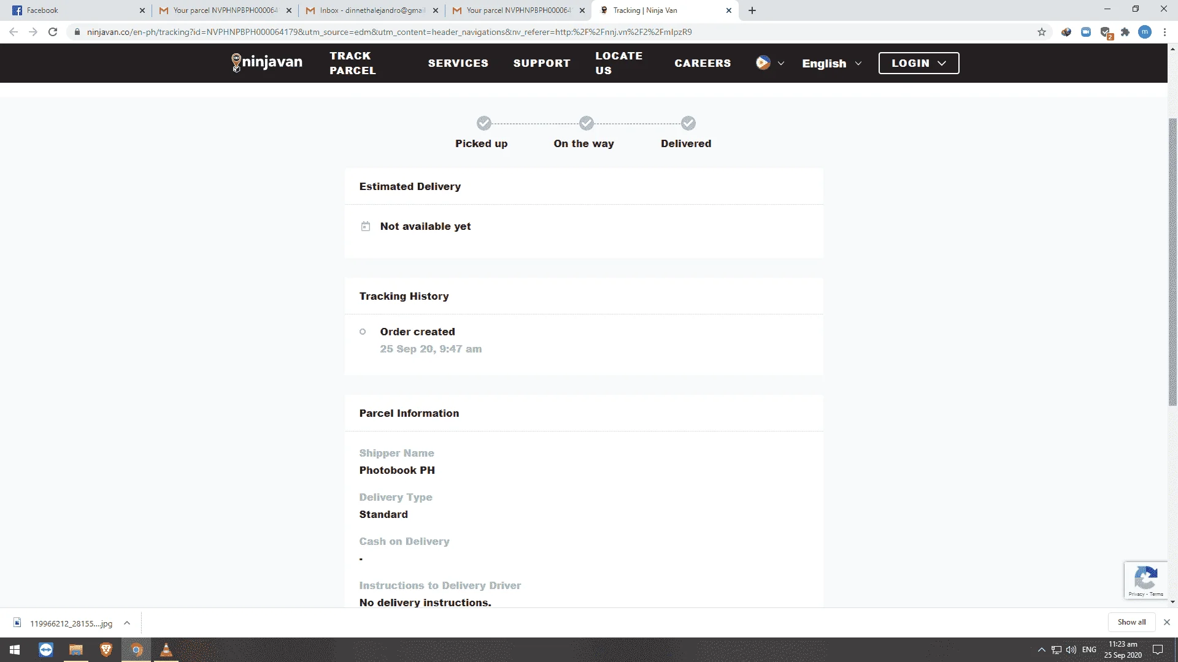The width and height of the screenshot is (1178, 662).
Task: Click the reCAPTCHA Terms link
Action: click(x=1157, y=594)
